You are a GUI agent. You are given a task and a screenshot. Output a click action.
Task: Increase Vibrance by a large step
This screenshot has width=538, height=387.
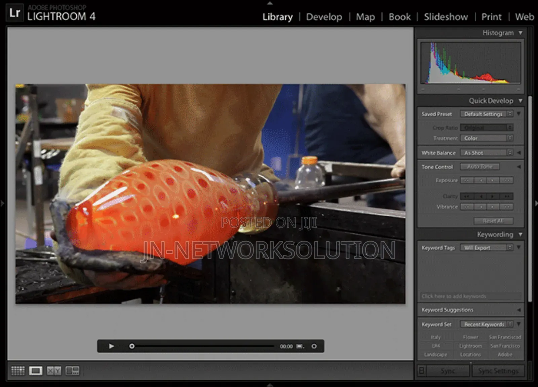tap(506, 207)
